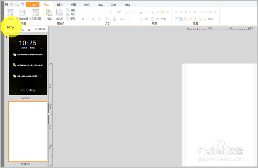Move scene up with the up arrow icon

coord(23,29)
